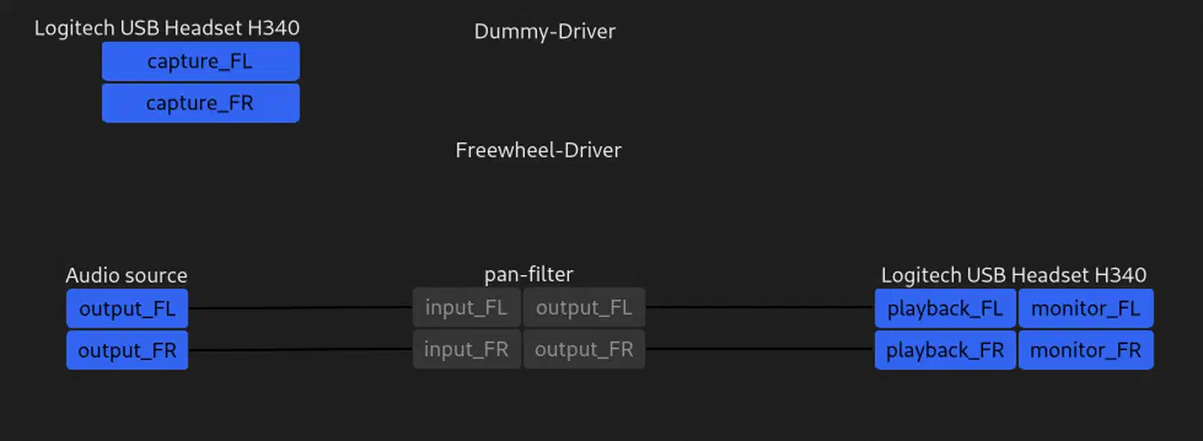Viewport: 1203px width, 441px height.
Task: Select pan-filter's input_FR port
Action: pos(467,350)
